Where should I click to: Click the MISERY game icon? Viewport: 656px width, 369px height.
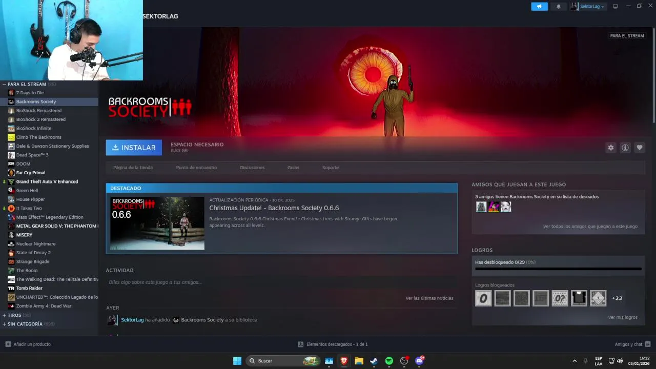tap(11, 235)
